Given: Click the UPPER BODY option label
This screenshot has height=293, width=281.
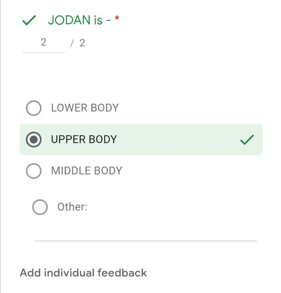Looking at the screenshot, I should 84,140.
